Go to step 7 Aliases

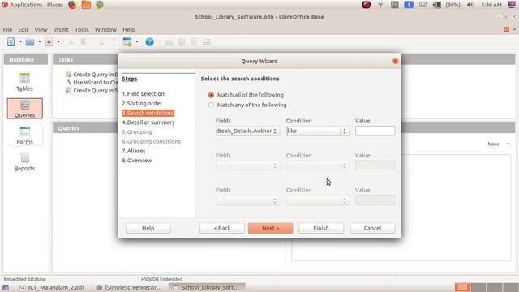click(133, 151)
